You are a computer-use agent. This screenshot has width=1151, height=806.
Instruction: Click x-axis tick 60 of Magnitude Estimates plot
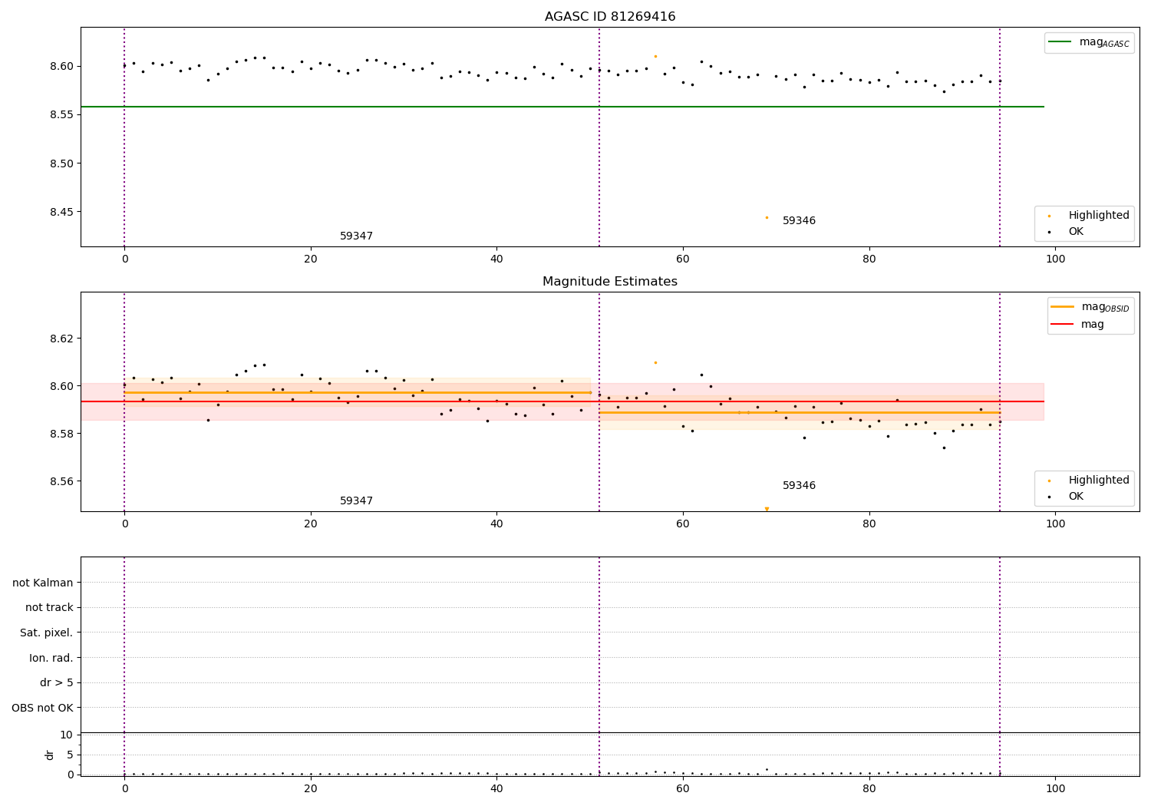pos(683,524)
